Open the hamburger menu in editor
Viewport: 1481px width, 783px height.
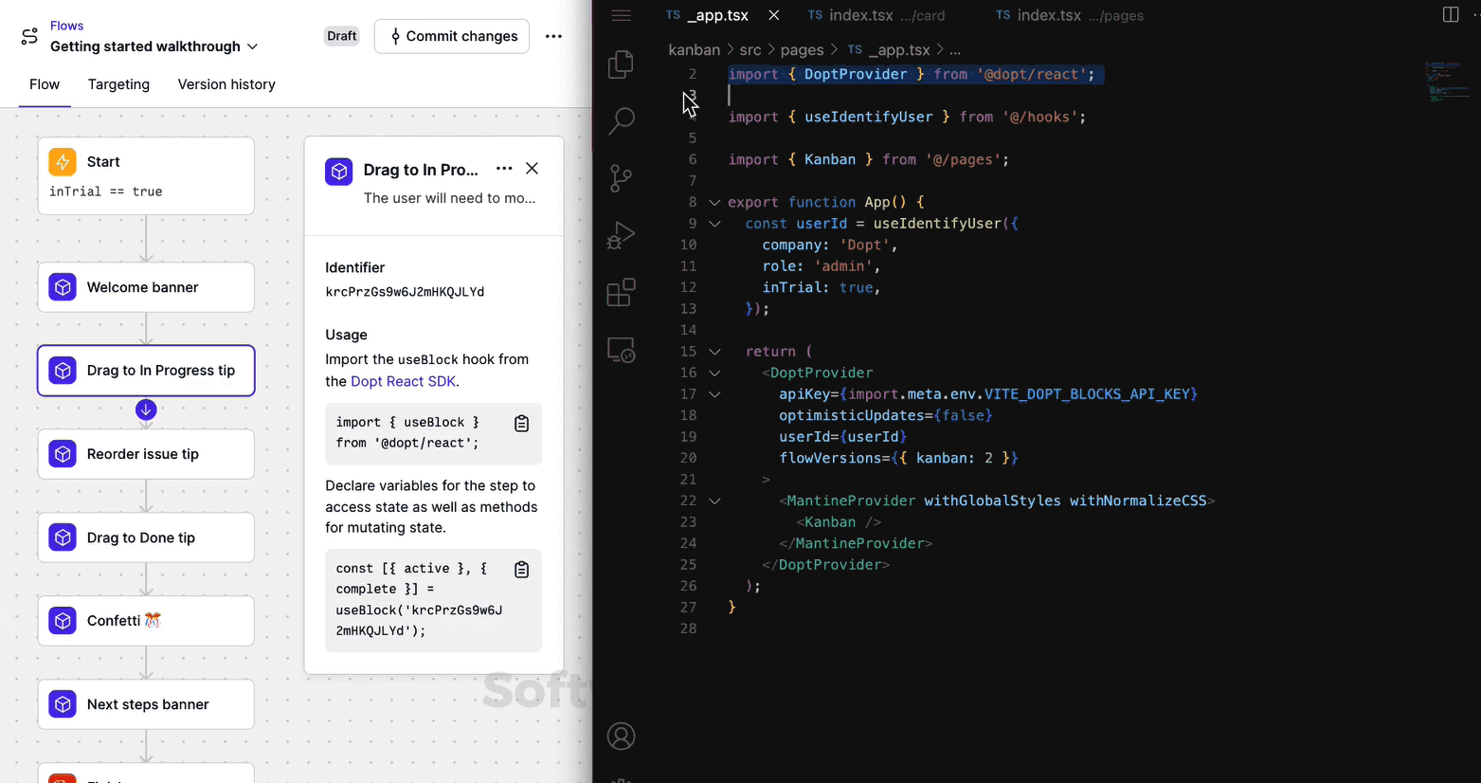tap(621, 15)
